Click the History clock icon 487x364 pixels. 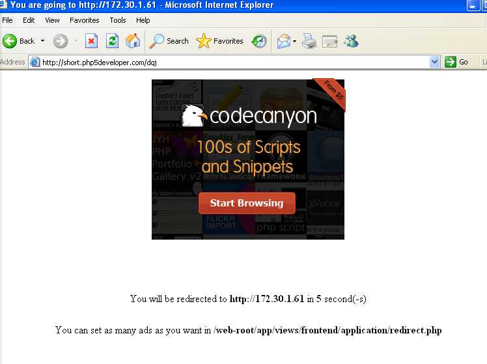coord(259,41)
